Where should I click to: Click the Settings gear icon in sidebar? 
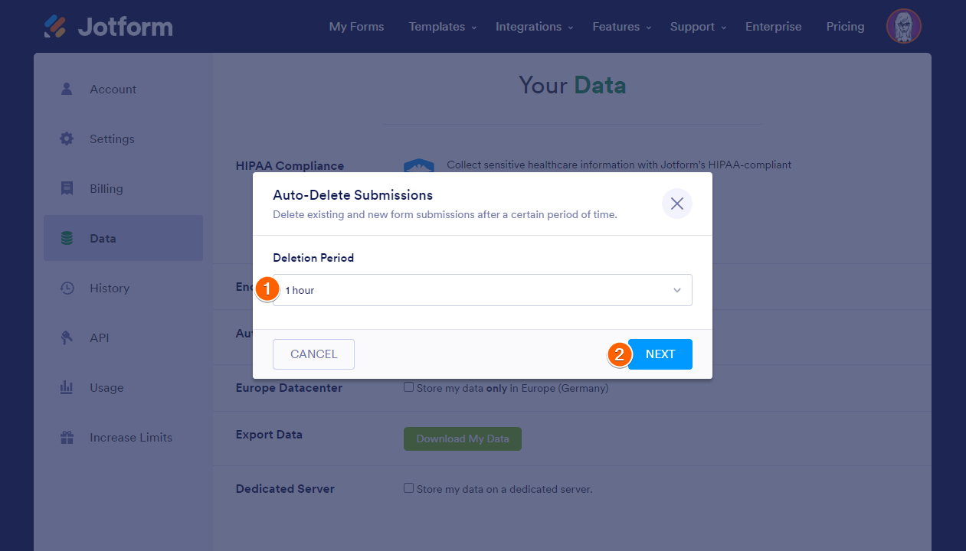click(67, 139)
